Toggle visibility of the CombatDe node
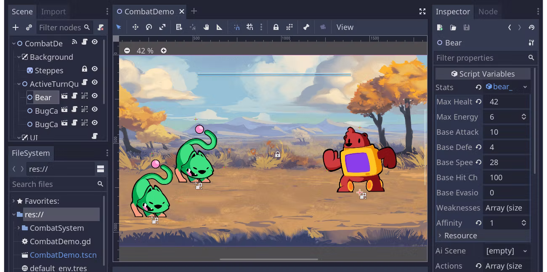 tap(95, 42)
